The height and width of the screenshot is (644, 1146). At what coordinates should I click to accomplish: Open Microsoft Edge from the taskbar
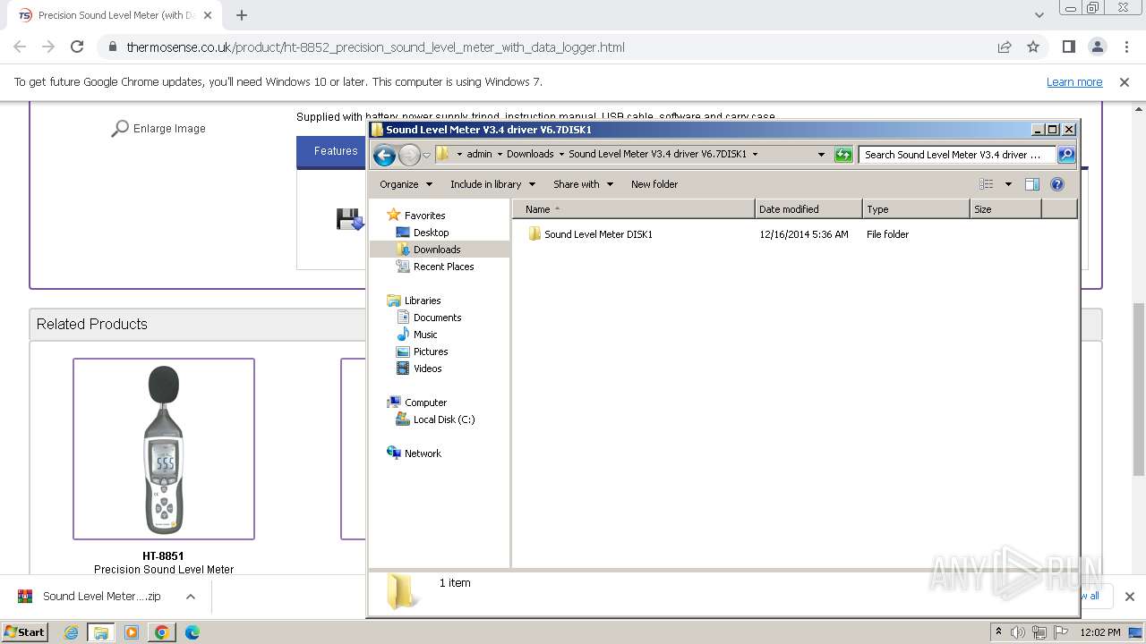coord(192,632)
